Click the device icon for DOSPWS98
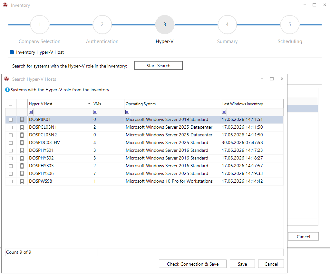 pyautogui.click(x=22, y=181)
